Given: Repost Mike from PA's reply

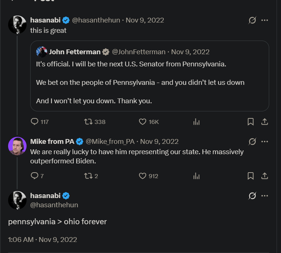Looking at the screenshot, I should [89, 176].
